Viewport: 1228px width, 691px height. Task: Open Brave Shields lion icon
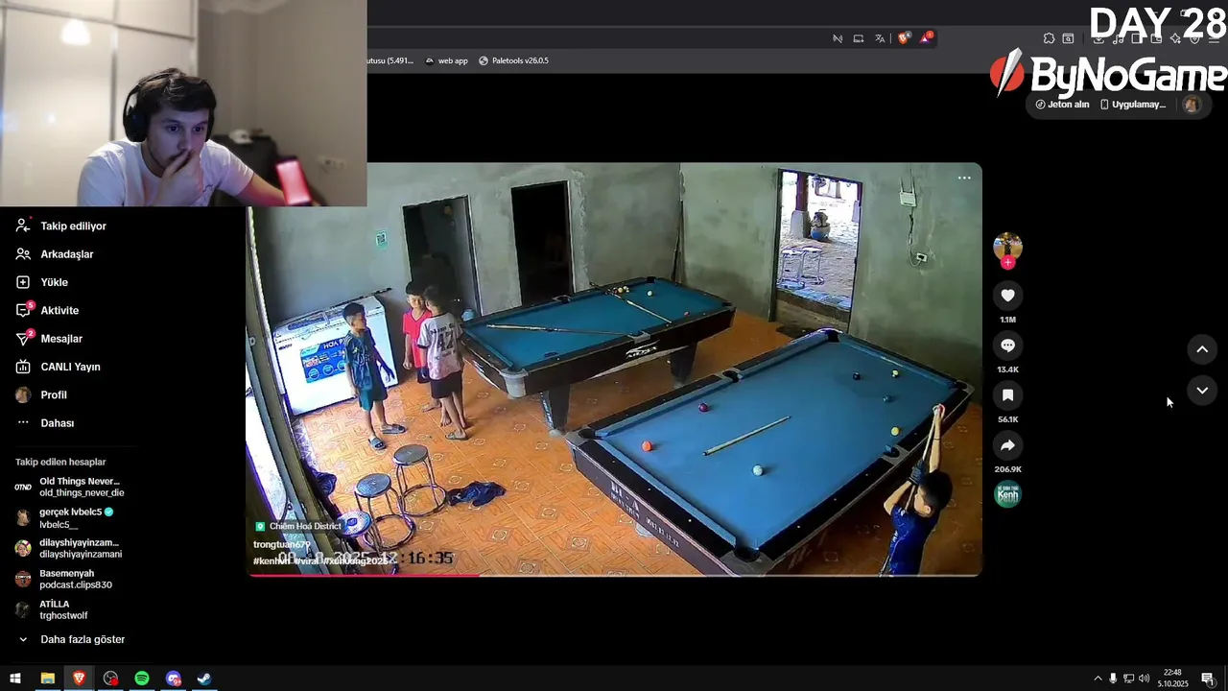point(903,38)
